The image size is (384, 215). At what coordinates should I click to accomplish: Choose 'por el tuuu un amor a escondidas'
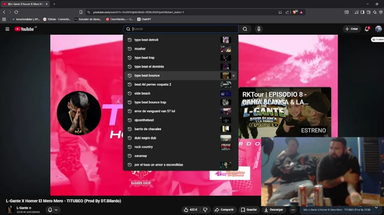tap(181, 165)
